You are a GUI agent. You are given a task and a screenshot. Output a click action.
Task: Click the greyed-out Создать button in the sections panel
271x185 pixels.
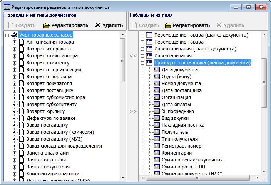(x=22, y=25)
